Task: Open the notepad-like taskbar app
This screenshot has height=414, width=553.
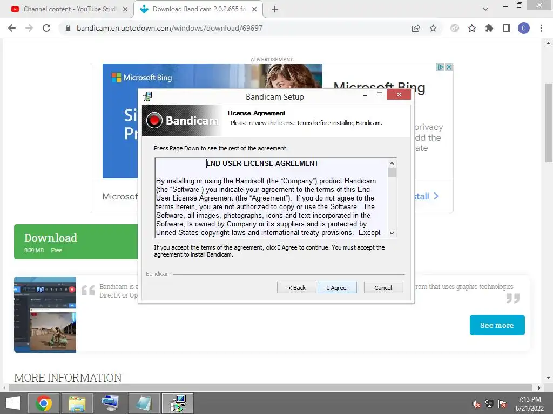Action: (x=144, y=403)
